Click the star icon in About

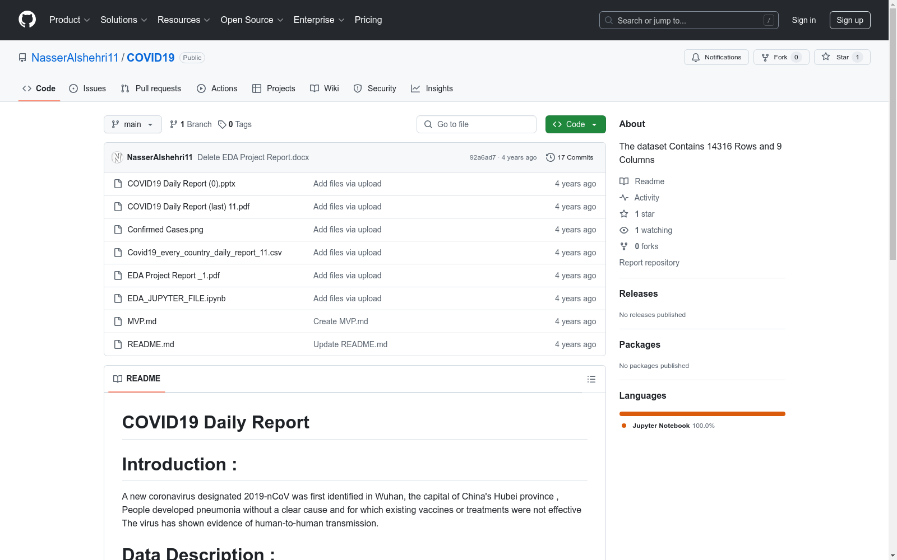pos(624,214)
